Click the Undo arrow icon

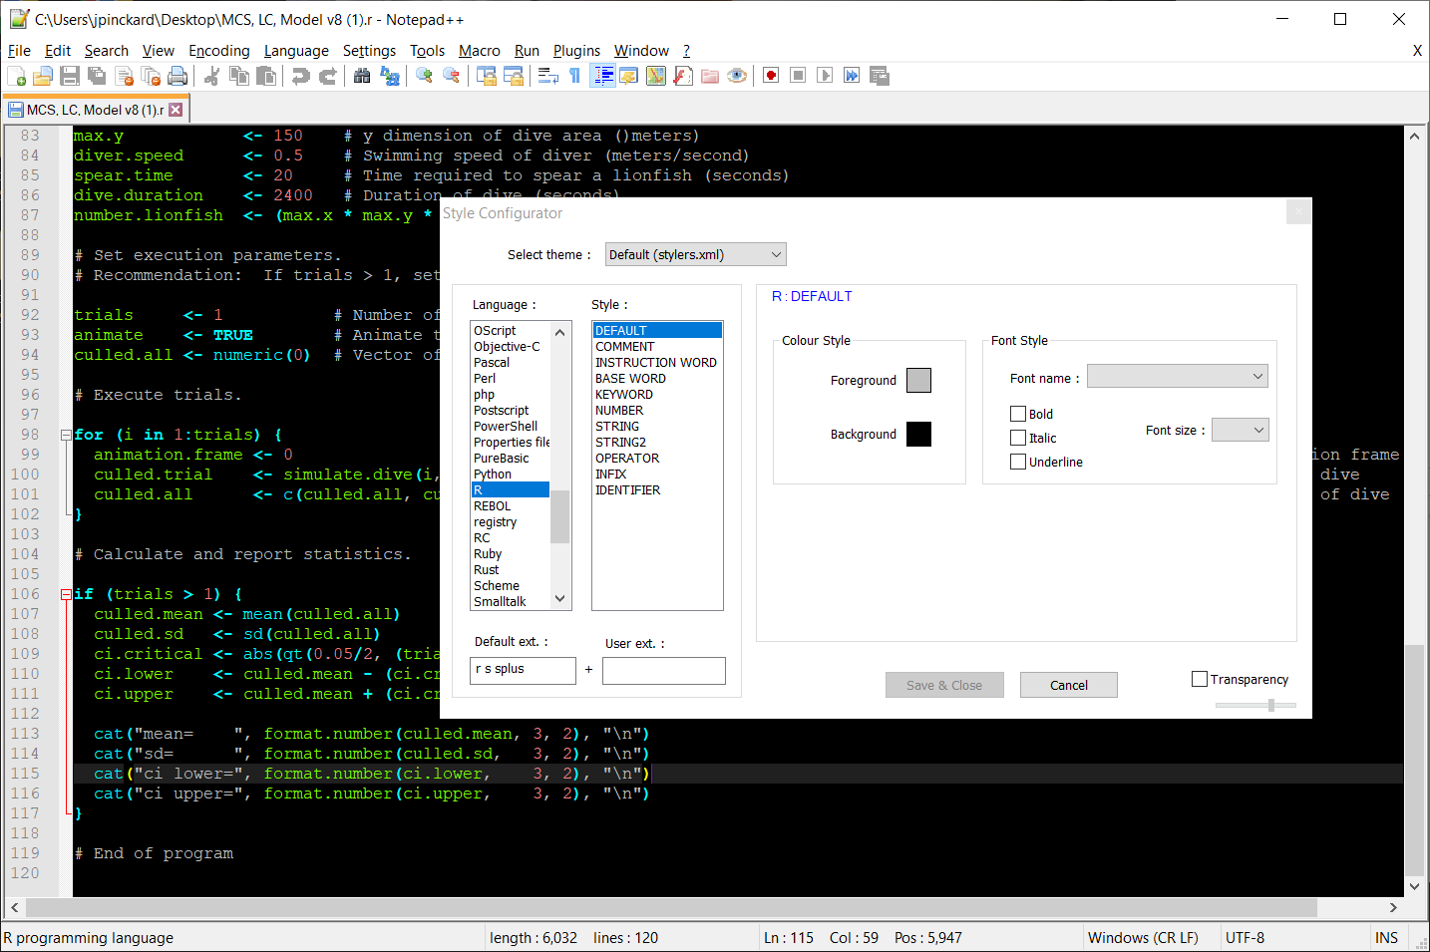point(300,76)
